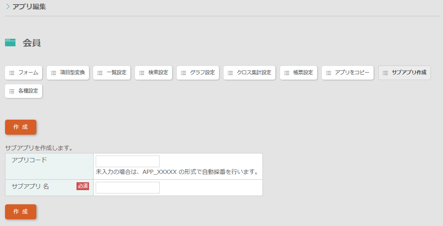Click the アプリ編集 breadcrumb chevron icon
This screenshot has height=226, width=443.
tap(8, 7)
